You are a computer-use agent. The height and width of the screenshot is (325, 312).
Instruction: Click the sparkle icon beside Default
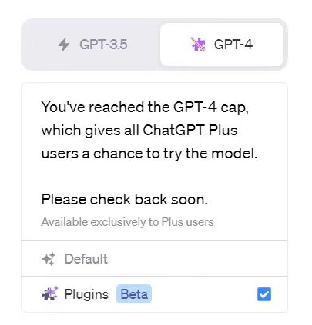(x=49, y=259)
